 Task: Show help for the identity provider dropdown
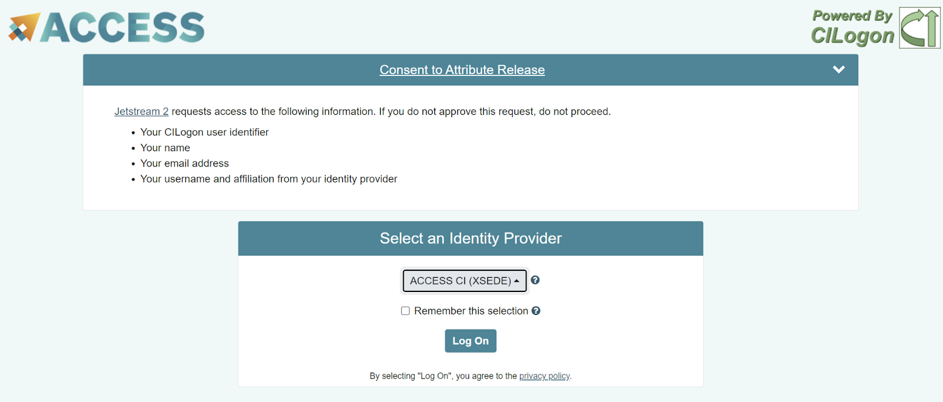(x=535, y=280)
